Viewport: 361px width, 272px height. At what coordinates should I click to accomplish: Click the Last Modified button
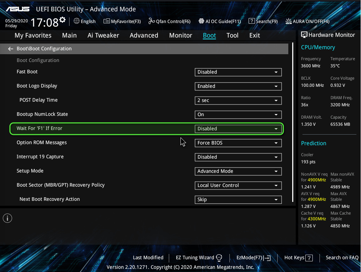148,258
